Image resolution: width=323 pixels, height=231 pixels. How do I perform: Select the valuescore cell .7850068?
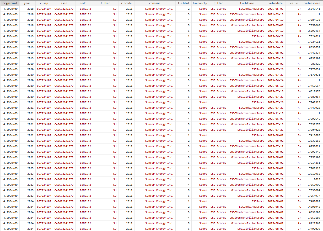[x=312, y=25]
